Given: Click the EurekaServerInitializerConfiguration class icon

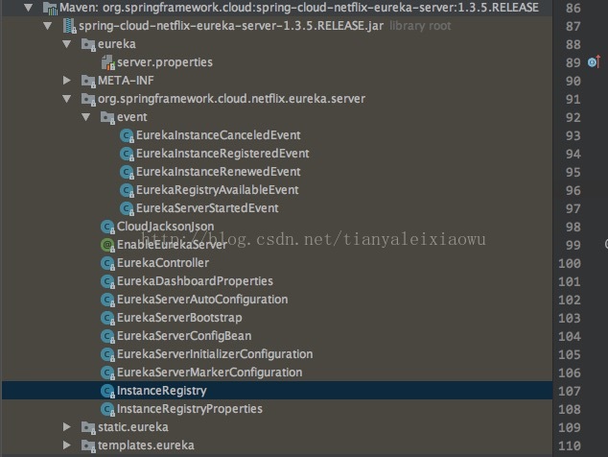Looking at the screenshot, I should pos(107,354).
